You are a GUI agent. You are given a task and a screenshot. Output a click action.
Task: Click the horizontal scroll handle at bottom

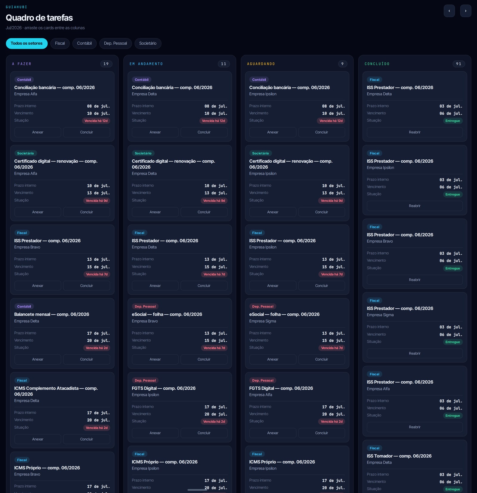(197, 490)
